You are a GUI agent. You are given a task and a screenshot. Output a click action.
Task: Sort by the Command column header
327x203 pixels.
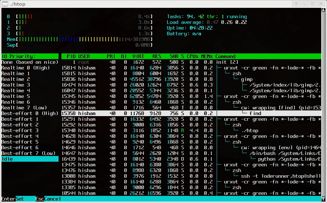click(x=226, y=56)
